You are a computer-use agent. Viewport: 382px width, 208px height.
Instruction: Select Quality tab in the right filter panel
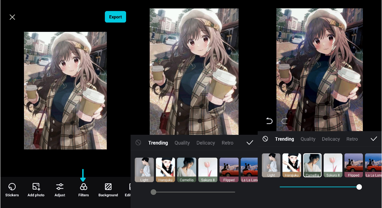(x=308, y=139)
